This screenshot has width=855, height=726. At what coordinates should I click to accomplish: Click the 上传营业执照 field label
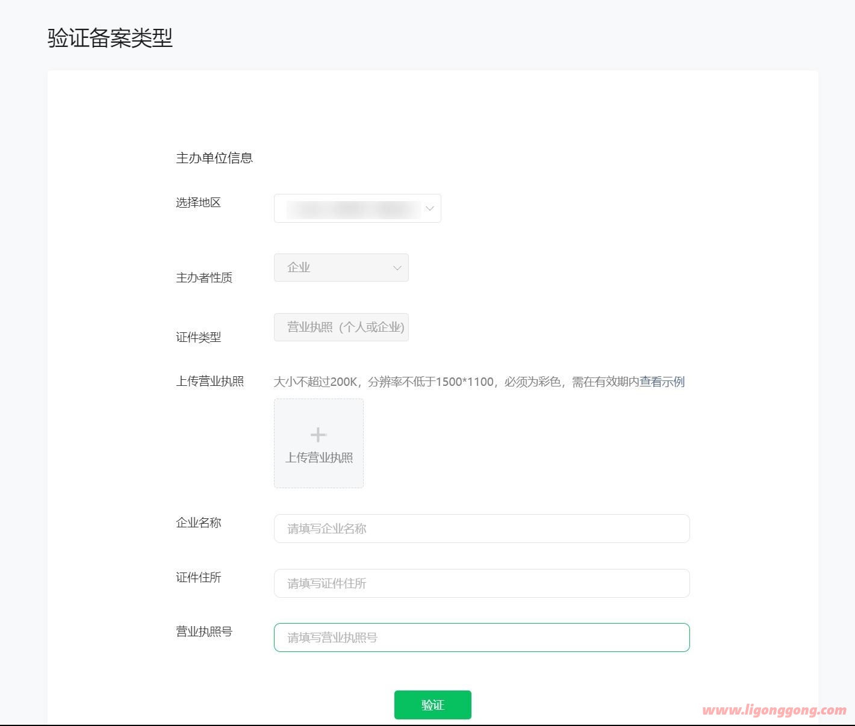click(x=210, y=381)
